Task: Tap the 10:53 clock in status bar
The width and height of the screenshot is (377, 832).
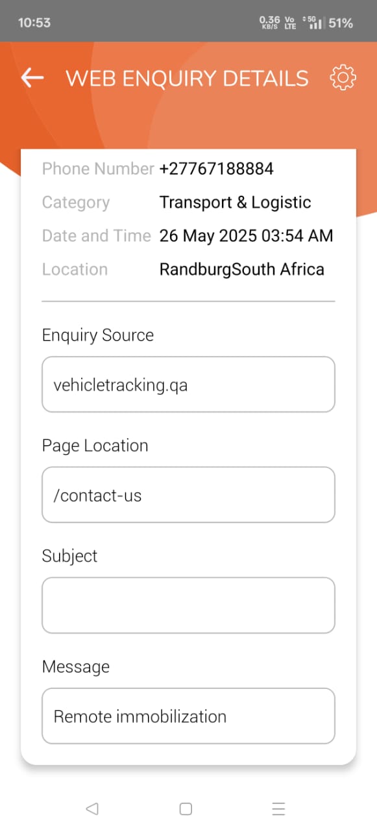Action: click(x=34, y=23)
